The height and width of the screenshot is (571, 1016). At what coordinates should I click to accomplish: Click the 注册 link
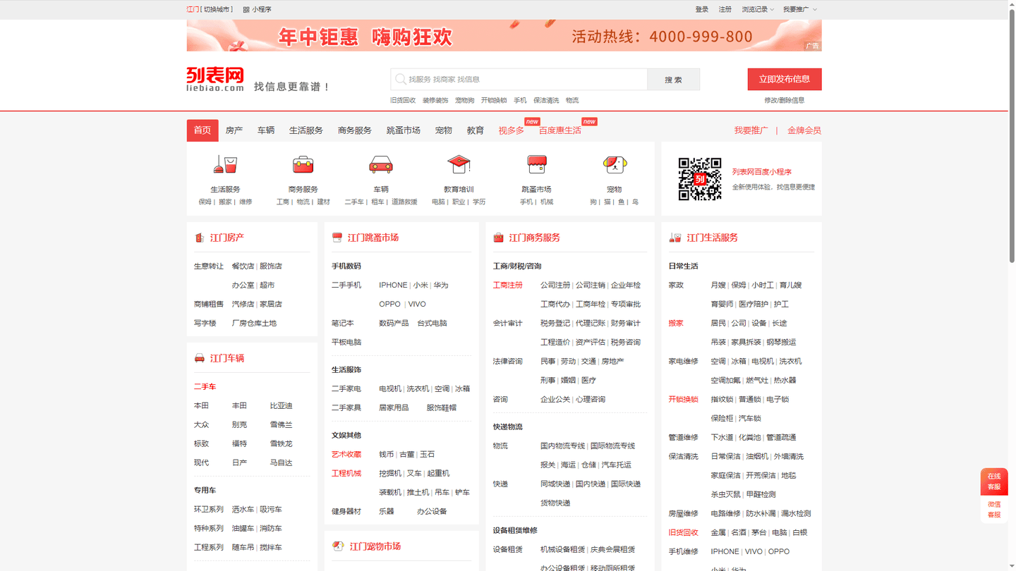pos(725,10)
